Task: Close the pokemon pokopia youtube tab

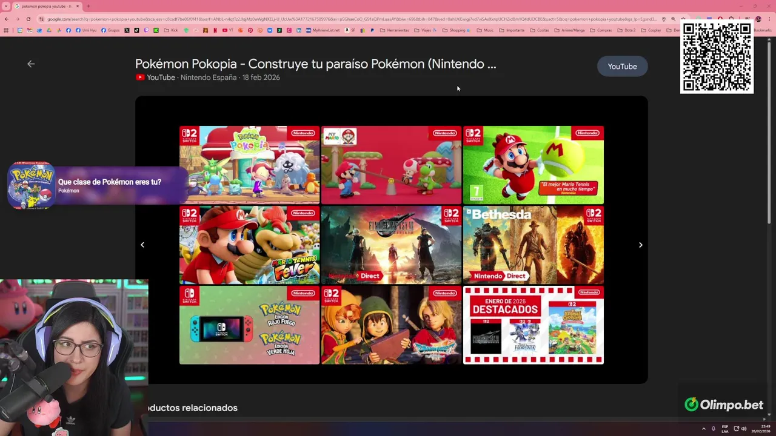Action: [x=78, y=6]
